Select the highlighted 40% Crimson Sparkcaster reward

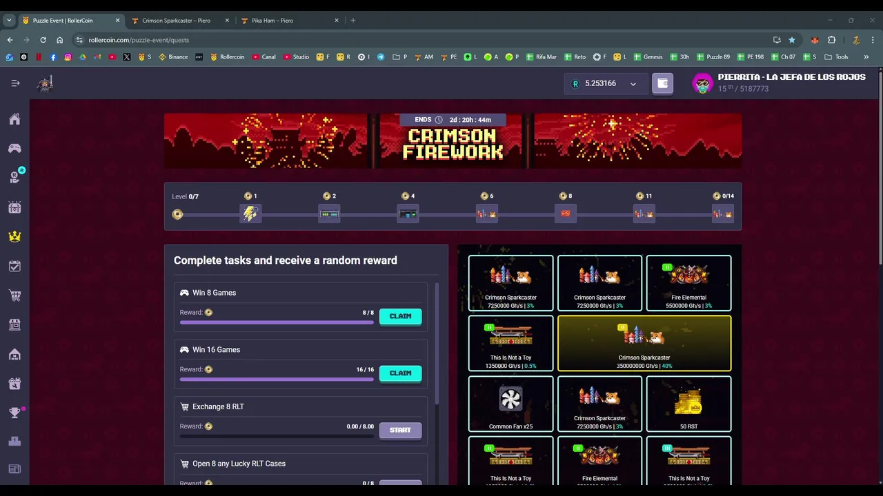click(x=644, y=343)
